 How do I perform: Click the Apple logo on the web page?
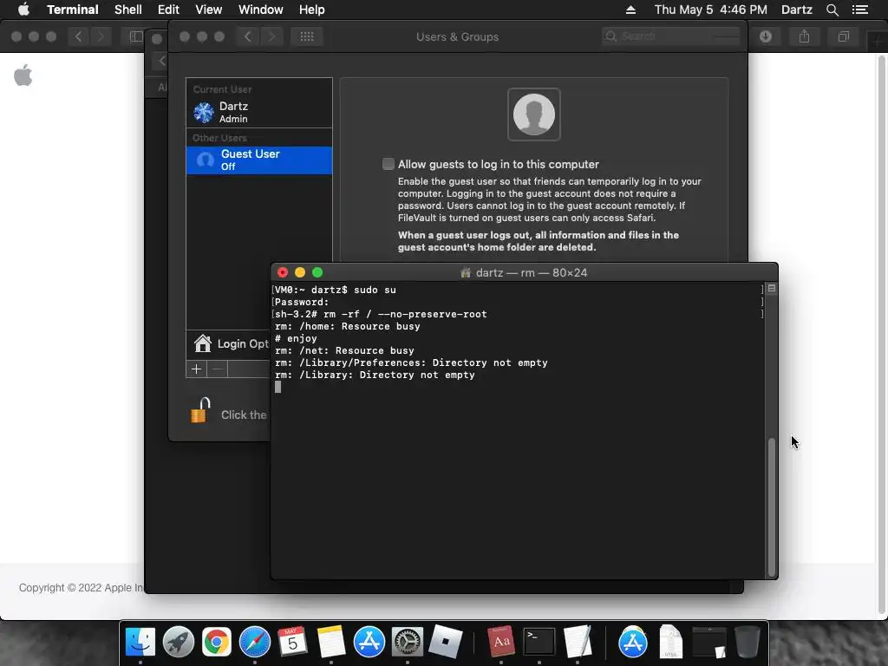click(23, 75)
